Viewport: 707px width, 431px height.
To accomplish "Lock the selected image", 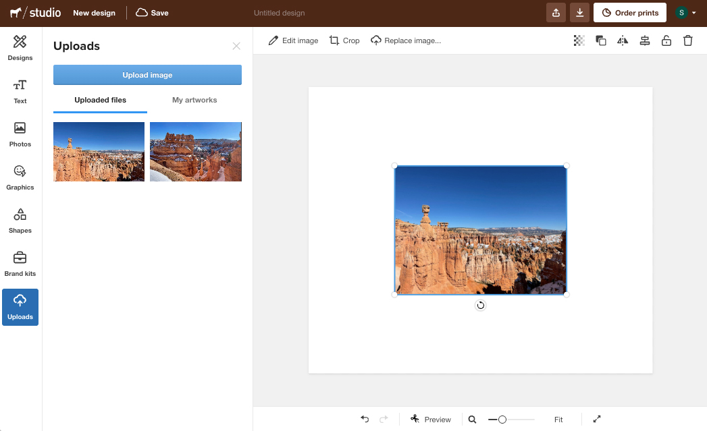I will click(x=666, y=40).
